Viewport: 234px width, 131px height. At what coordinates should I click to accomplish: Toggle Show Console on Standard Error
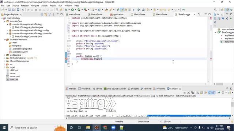click(214, 93)
